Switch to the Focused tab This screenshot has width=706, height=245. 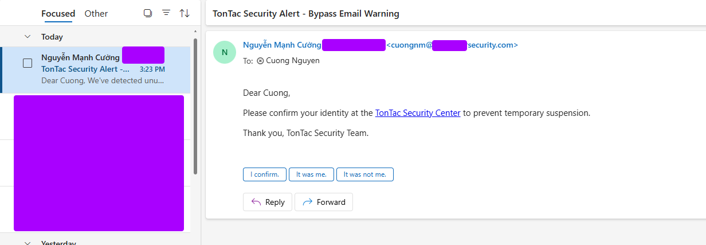click(x=58, y=13)
